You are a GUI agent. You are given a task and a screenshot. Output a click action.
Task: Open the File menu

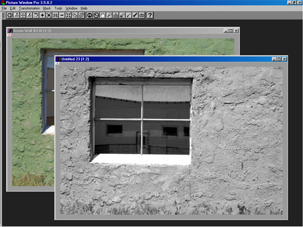[4, 9]
